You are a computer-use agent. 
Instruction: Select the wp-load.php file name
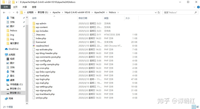pyautogui.click(x=42, y=76)
